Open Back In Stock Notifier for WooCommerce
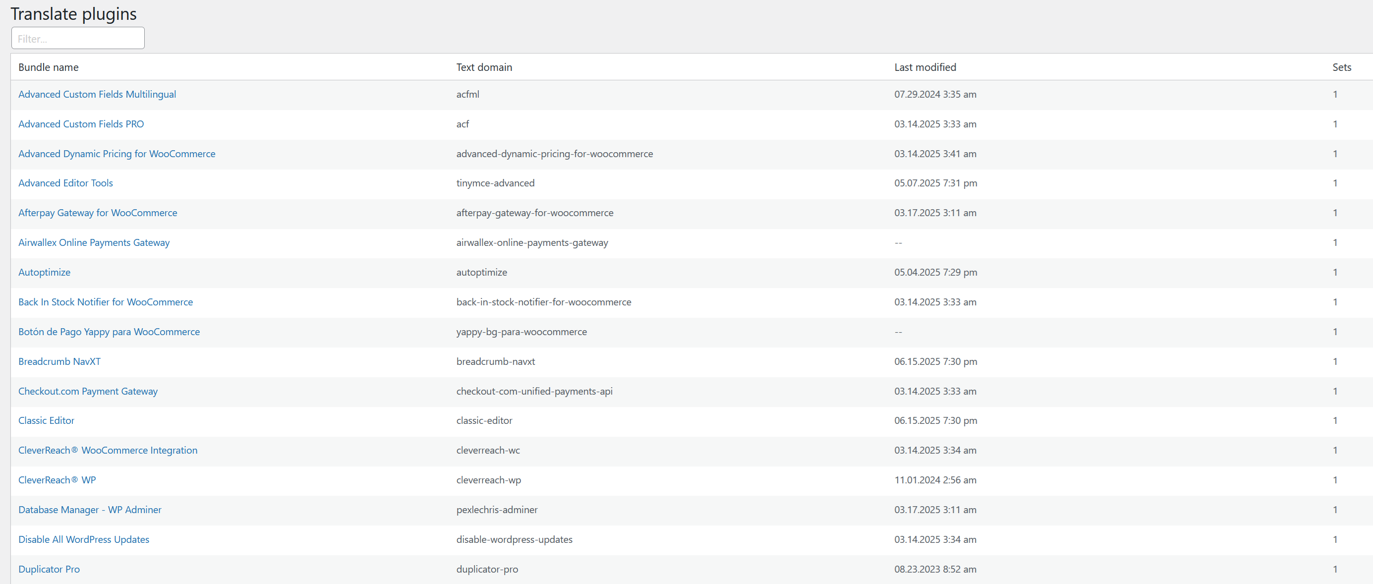The height and width of the screenshot is (584, 1373). pyautogui.click(x=106, y=302)
